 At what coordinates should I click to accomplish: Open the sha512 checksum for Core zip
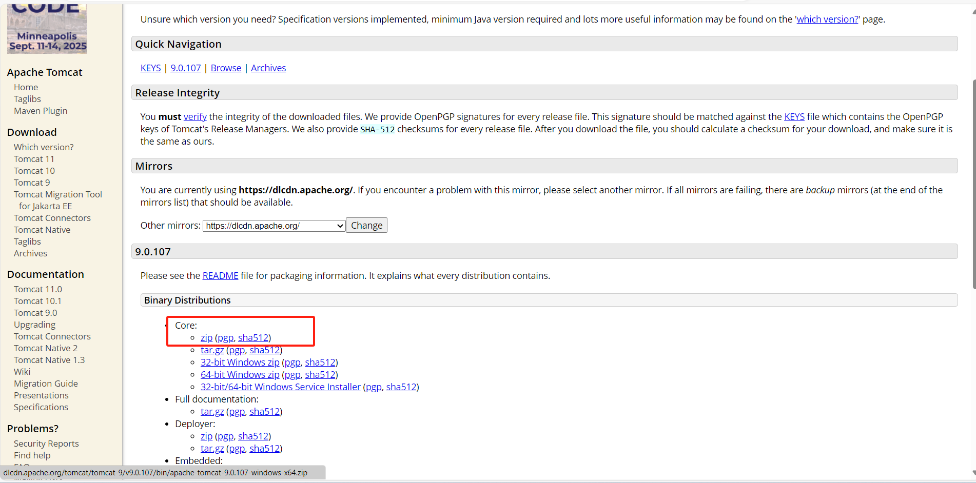[x=253, y=337]
